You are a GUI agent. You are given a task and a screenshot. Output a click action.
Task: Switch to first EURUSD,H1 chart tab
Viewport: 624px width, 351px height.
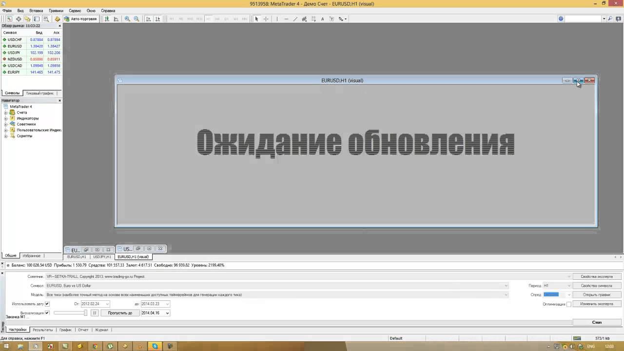(77, 257)
